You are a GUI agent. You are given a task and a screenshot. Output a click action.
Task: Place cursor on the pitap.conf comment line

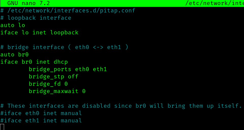[x=68, y=11]
